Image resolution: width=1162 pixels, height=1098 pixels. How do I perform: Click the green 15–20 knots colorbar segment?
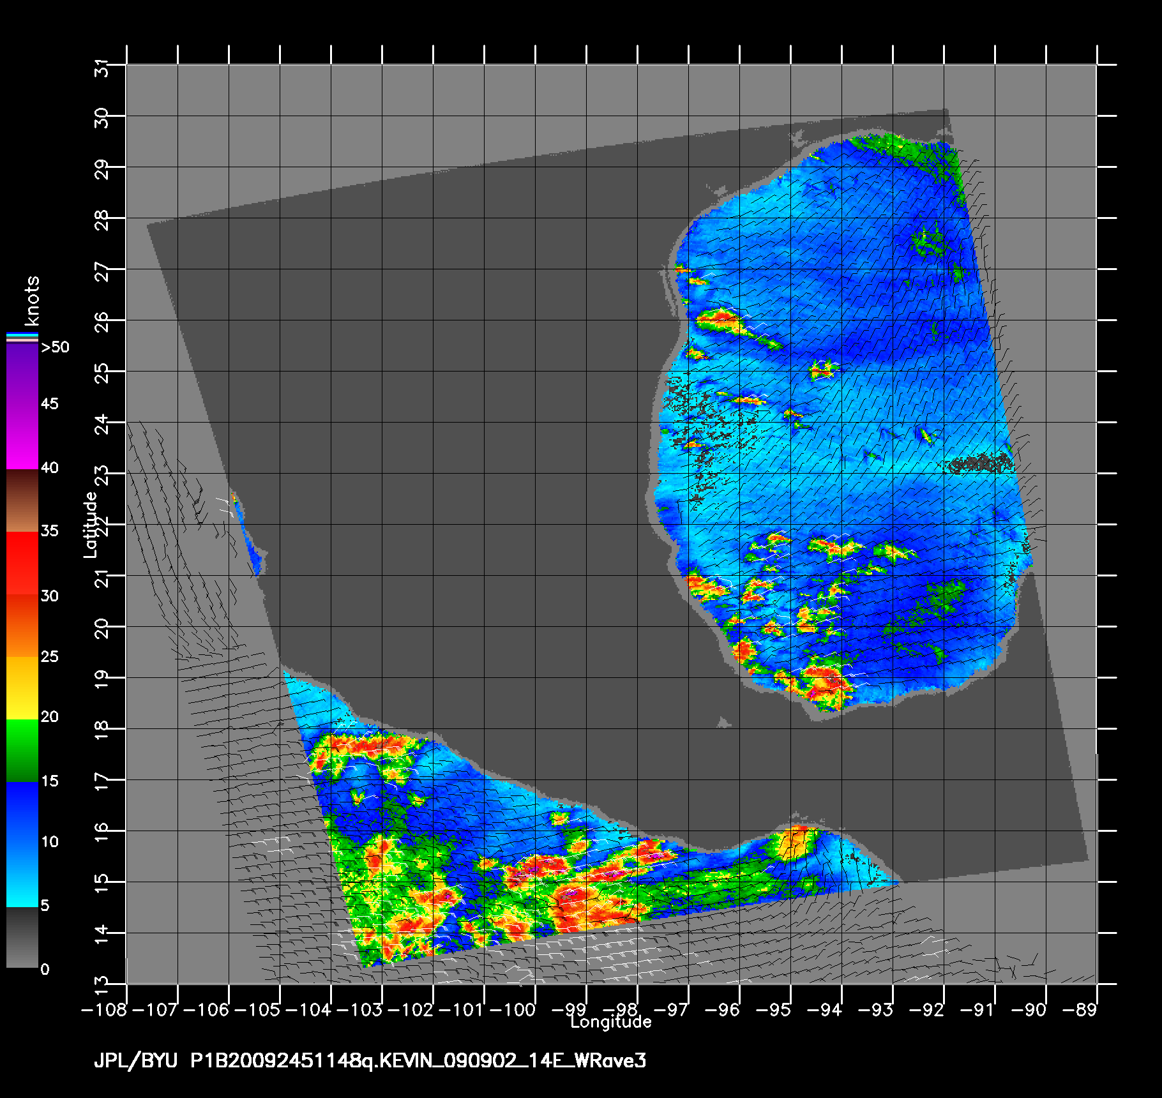pos(22,751)
